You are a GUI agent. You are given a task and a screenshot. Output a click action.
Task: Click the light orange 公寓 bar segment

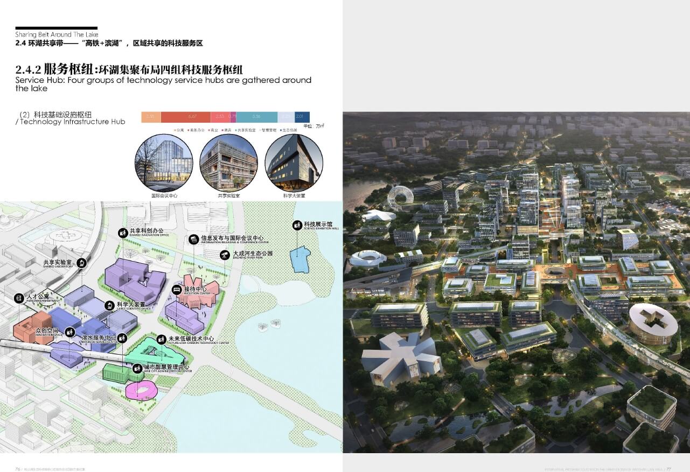[151, 117]
